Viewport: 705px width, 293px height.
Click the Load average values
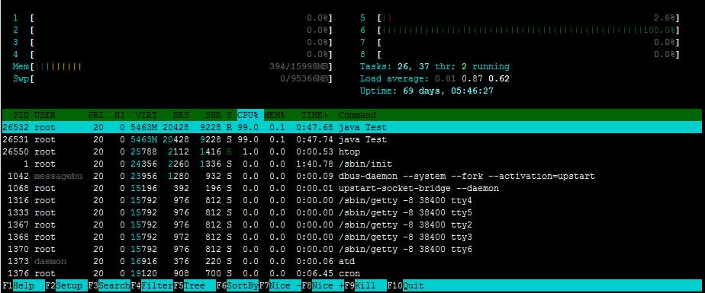(x=472, y=79)
